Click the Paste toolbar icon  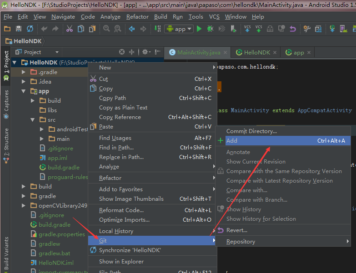click(x=92, y=29)
